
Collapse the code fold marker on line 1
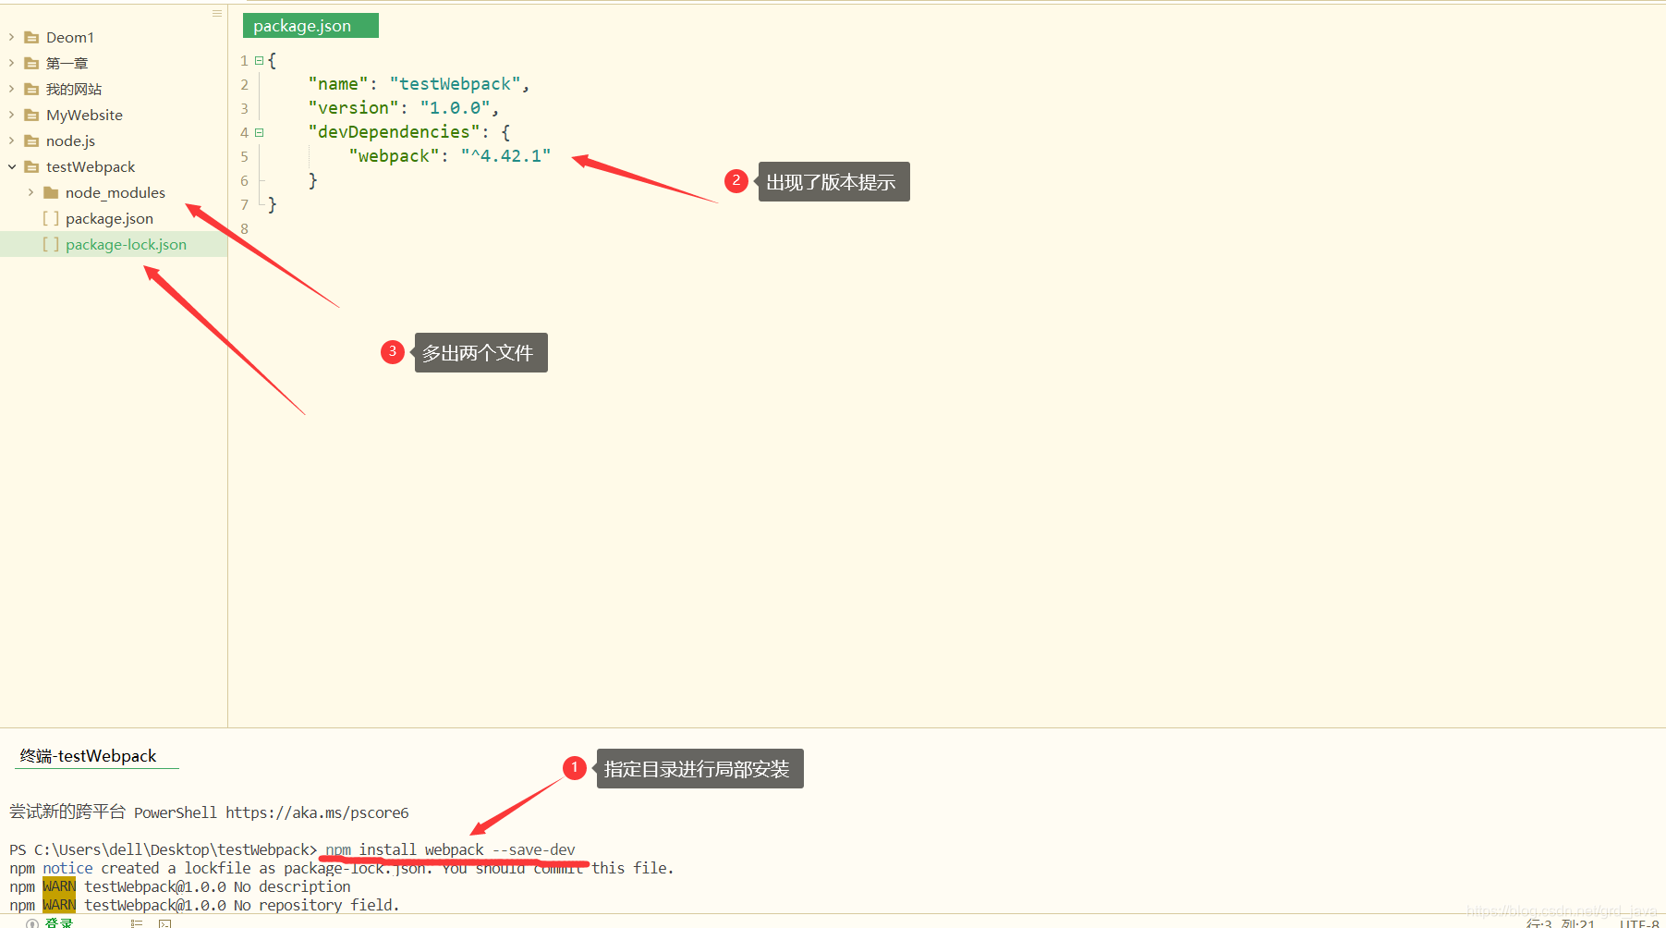click(259, 60)
